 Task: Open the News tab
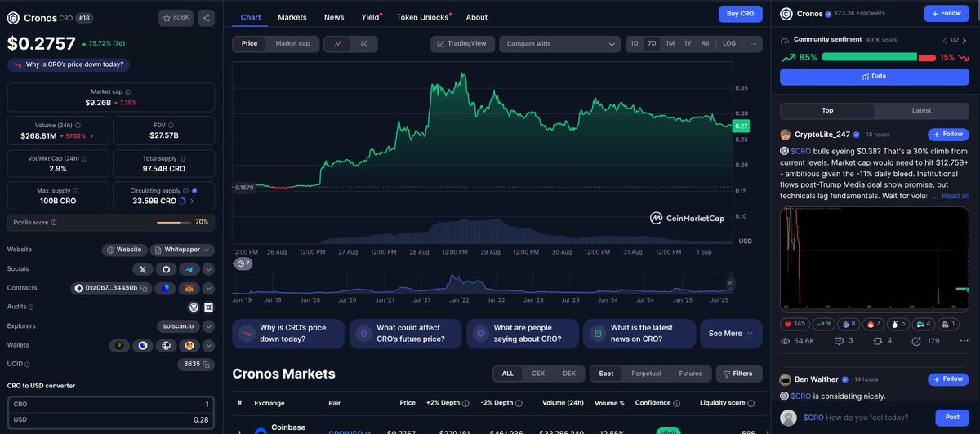(x=334, y=17)
